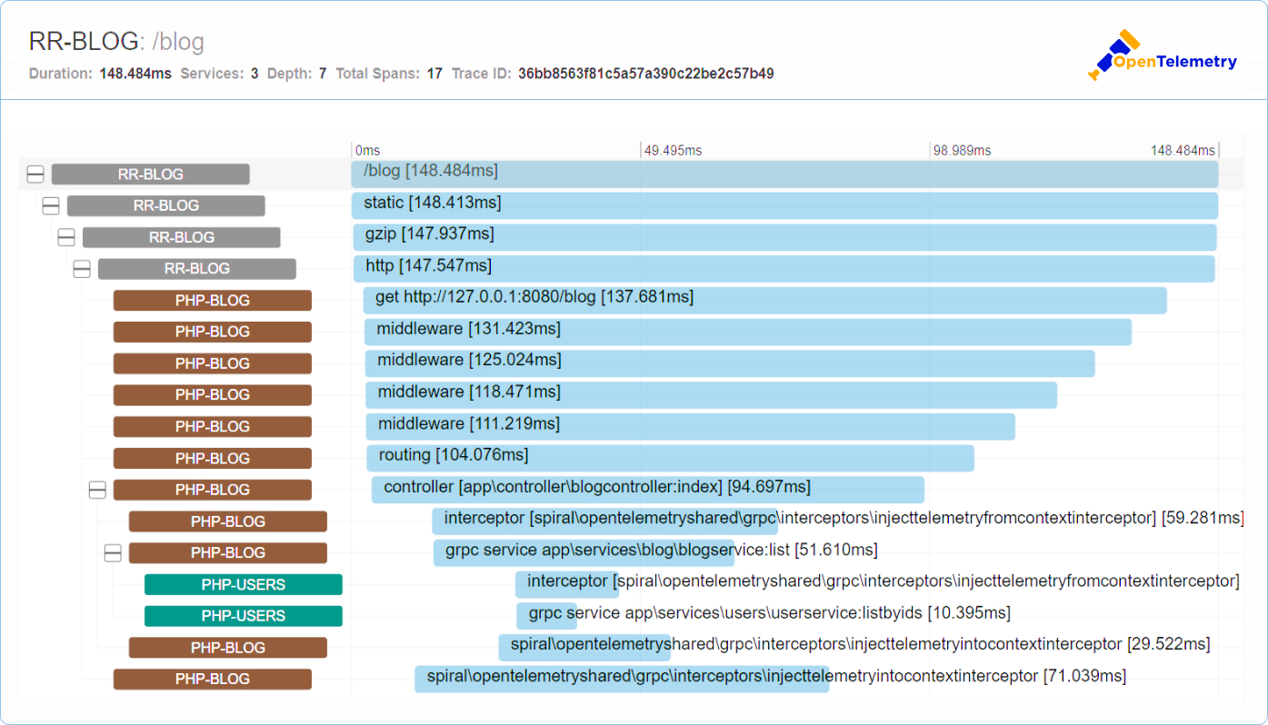This screenshot has width=1268, height=725.
Task: Click the gzip 147.937ms span bar
Action: [x=784, y=237]
